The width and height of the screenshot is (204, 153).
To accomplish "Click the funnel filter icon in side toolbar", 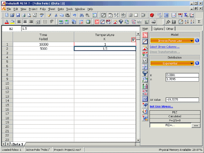I will [145, 73].
